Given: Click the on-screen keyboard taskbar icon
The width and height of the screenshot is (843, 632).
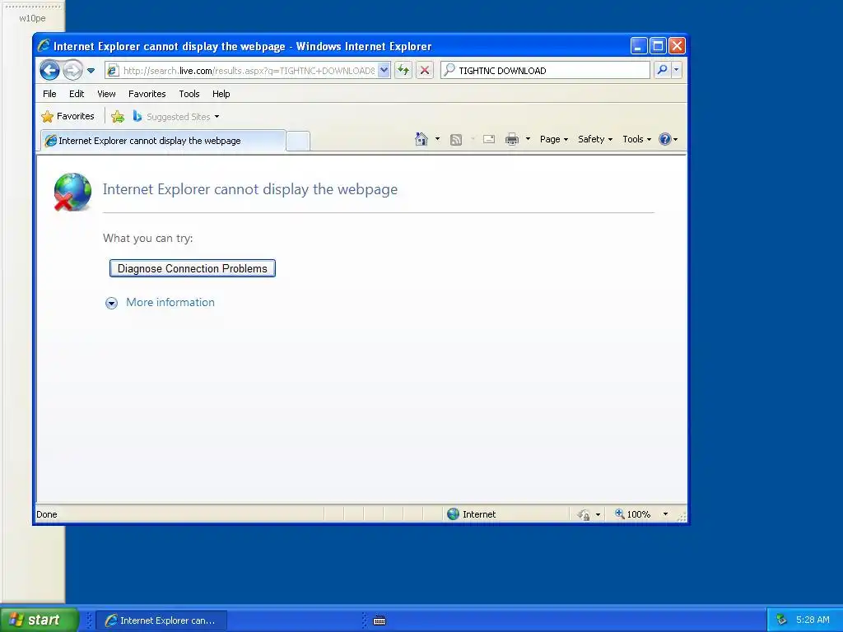Looking at the screenshot, I should [380, 620].
